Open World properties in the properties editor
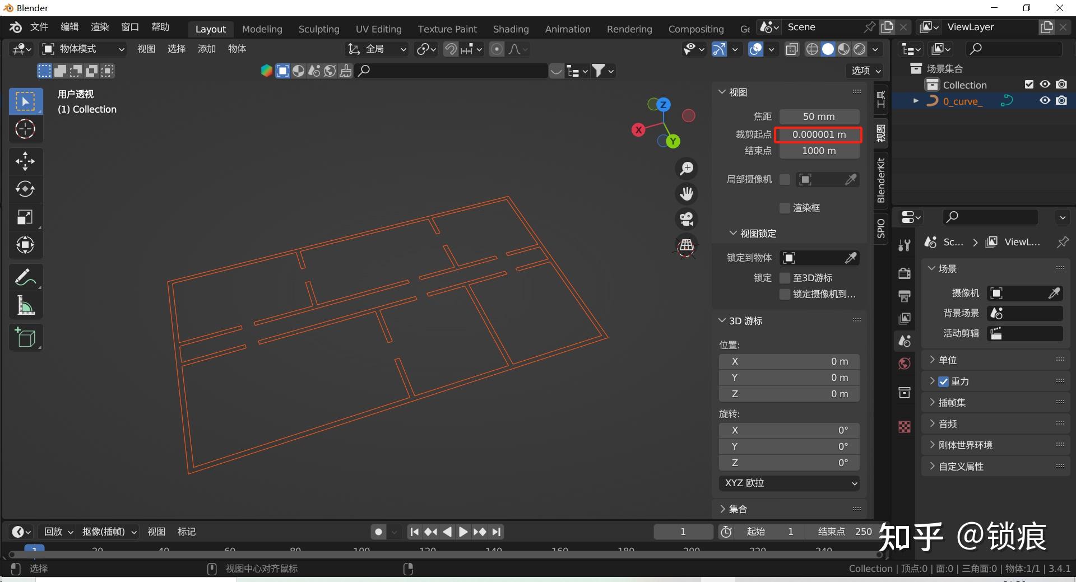The width and height of the screenshot is (1076, 582). click(x=904, y=363)
